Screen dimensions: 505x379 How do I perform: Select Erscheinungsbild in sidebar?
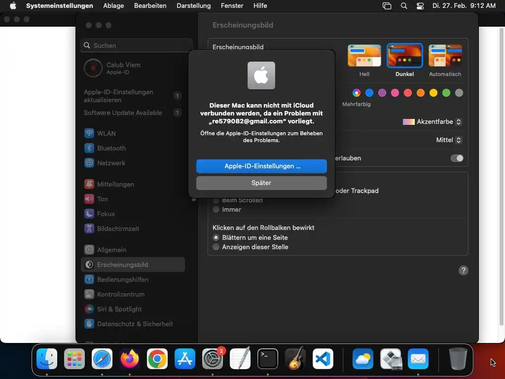click(x=133, y=265)
